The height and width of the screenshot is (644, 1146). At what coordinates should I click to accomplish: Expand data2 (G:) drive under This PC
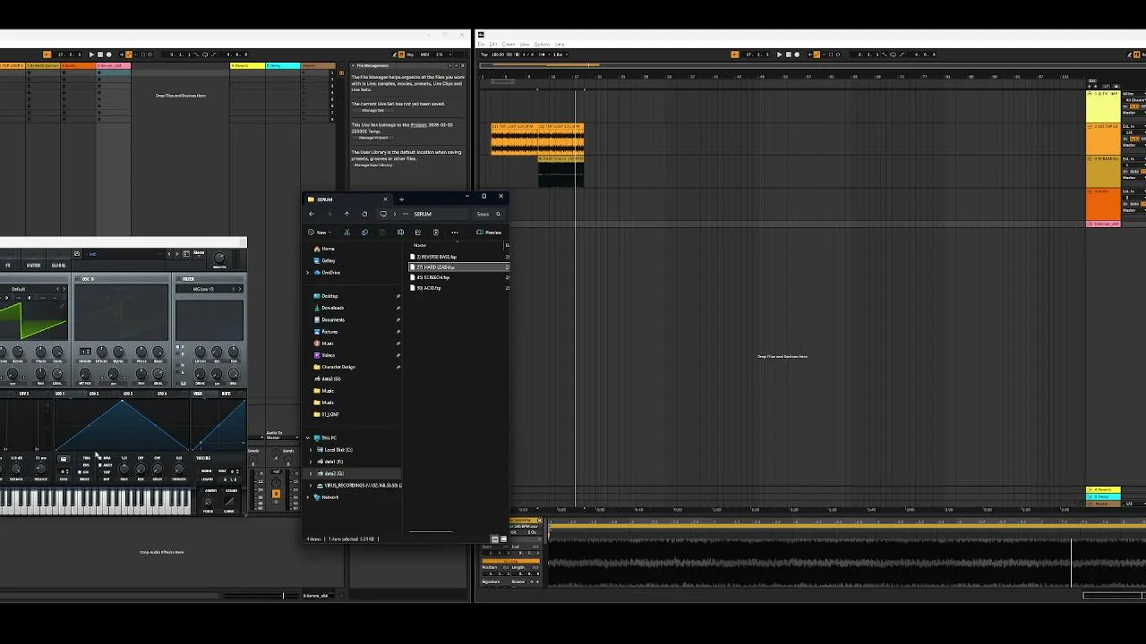(x=311, y=473)
